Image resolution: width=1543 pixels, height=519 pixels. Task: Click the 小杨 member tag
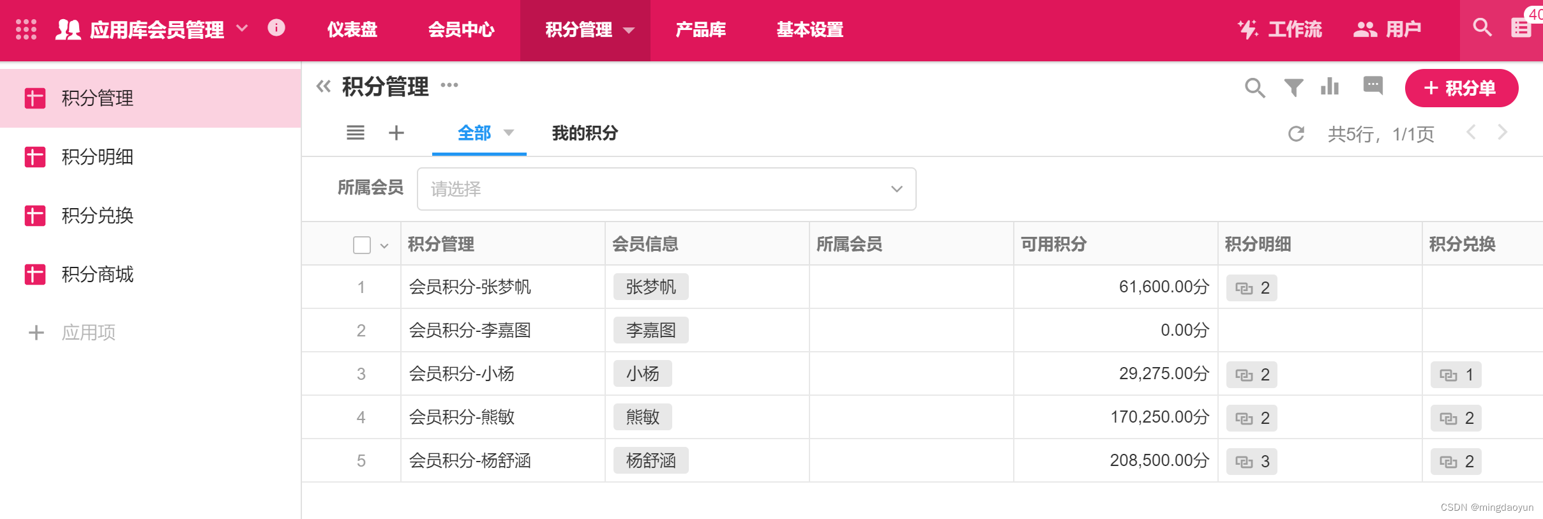[x=642, y=374]
